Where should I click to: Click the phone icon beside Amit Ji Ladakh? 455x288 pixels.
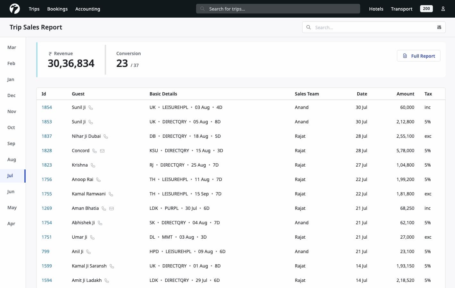tap(107, 280)
